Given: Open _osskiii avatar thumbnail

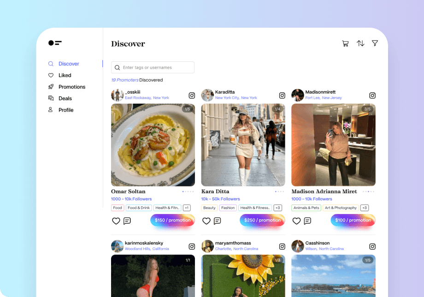Looking at the screenshot, I should pyautogui.click(x=118, y=95).
